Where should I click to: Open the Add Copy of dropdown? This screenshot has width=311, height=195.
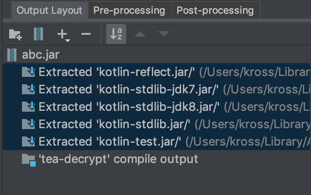point(63,34)
